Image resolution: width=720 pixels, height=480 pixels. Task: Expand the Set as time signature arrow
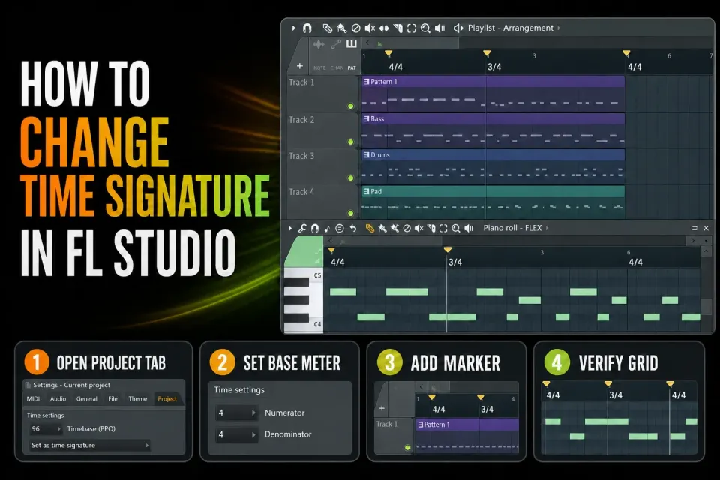(147, 445)
